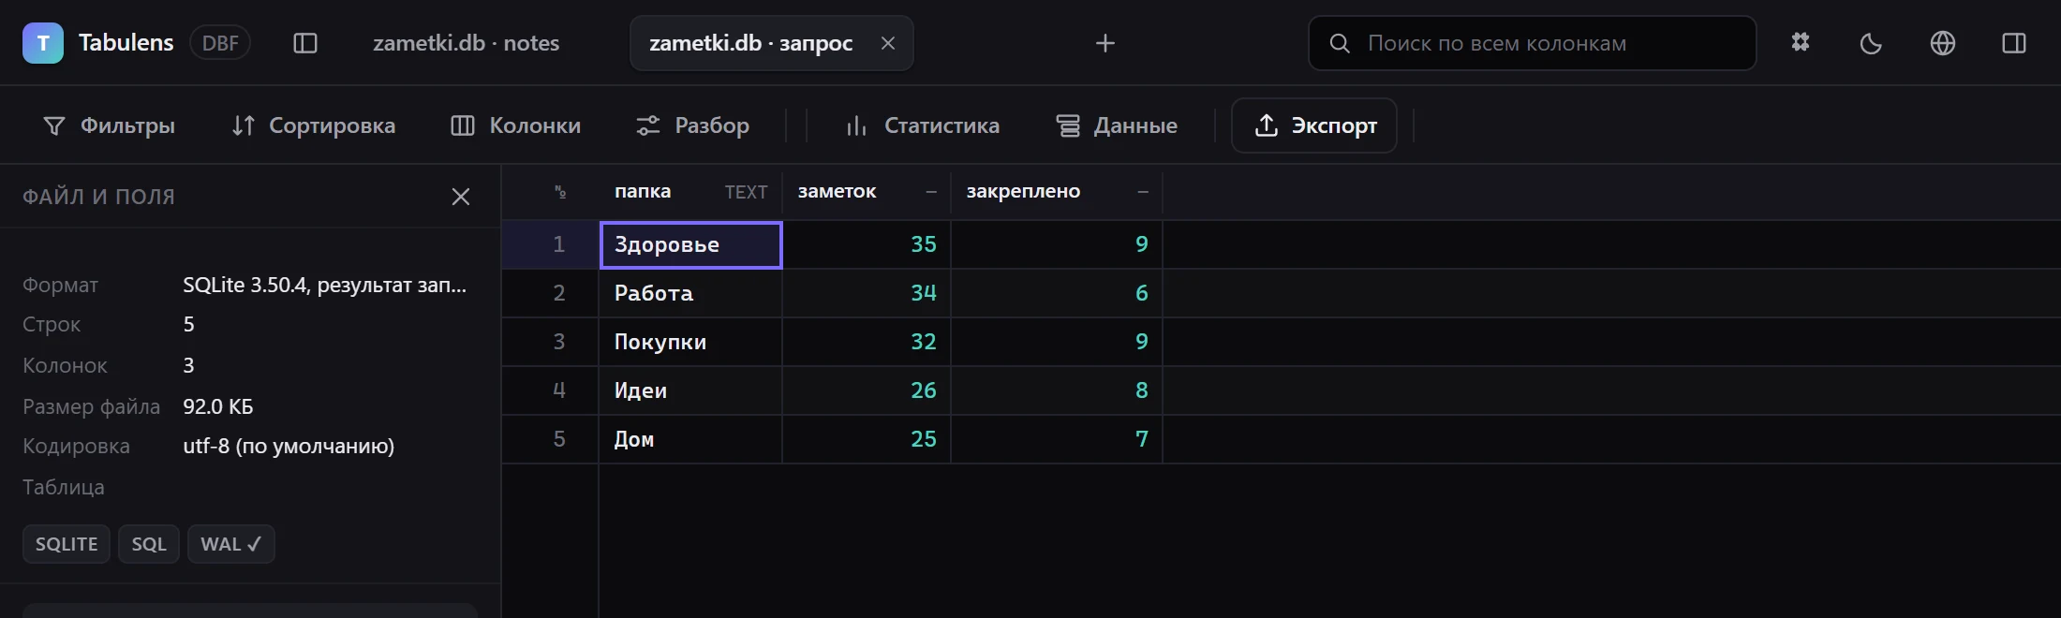
Task: Open the Данные toolbar item
Action: coord(1117,125)
